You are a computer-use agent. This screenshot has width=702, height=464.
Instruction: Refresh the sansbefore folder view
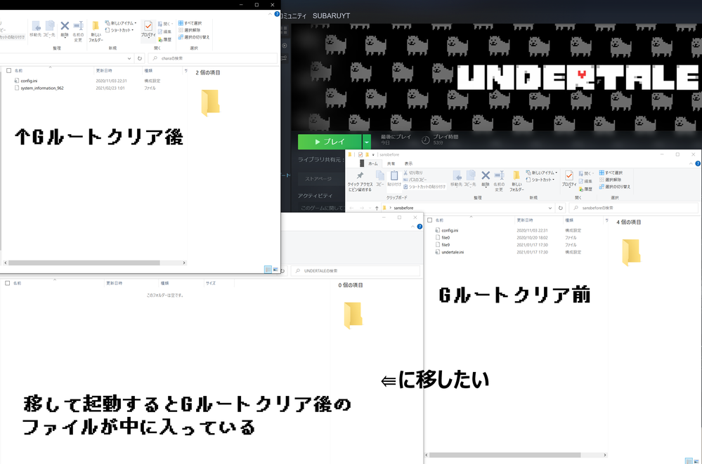coord(561,208)
